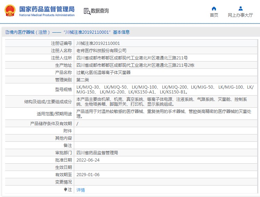This screenshot has height=197, width=260.
Task: Open the 详情 link in the 注 row
Action: (x=80, y=190)
